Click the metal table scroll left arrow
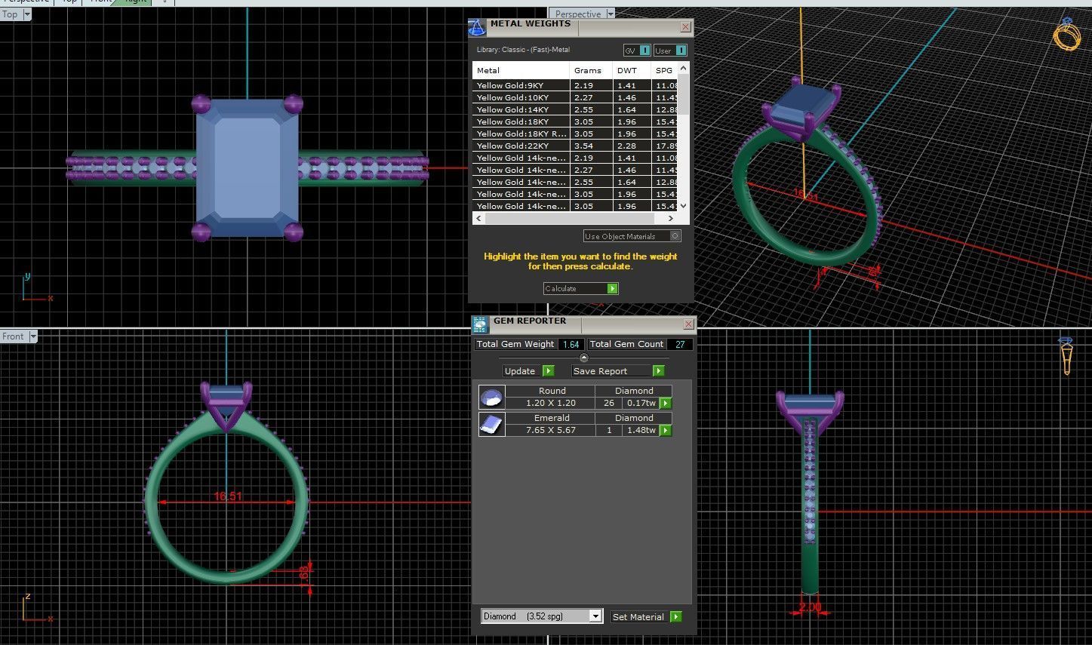 tap(478, 218)
